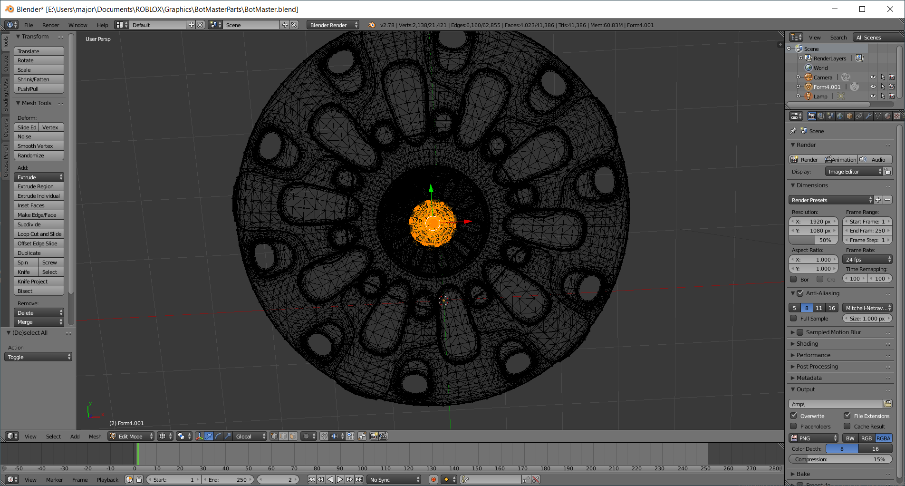Viewport: 905px width, 486px height.
Task: Enable Placeholders checkbox
Action: [x=793, y=426]
